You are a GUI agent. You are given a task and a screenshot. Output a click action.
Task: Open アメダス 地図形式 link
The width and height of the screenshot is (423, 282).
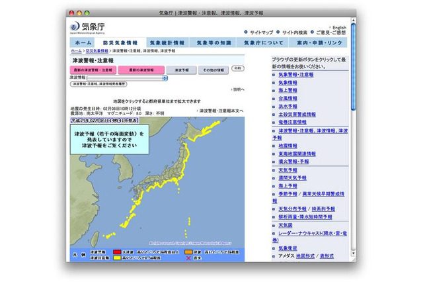pos(305,256)
